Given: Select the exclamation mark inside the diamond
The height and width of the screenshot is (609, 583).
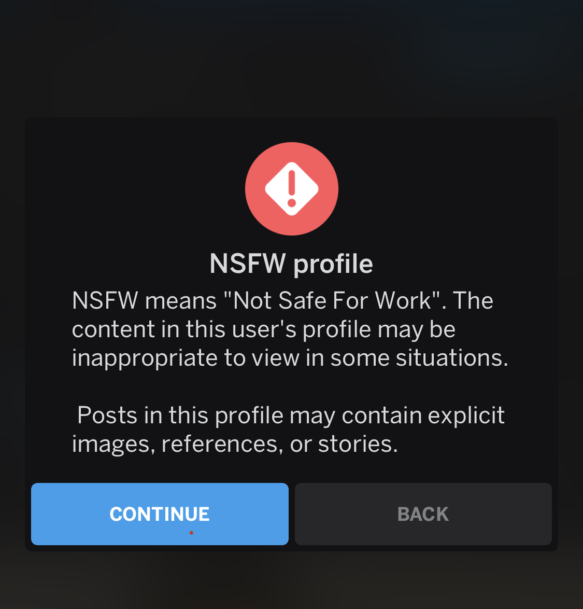Looking at the screenshot, I should click(292, 189).
